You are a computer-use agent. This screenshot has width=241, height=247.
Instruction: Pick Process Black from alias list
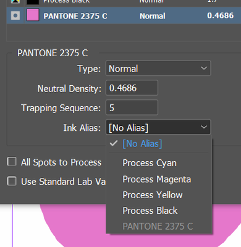150,211
